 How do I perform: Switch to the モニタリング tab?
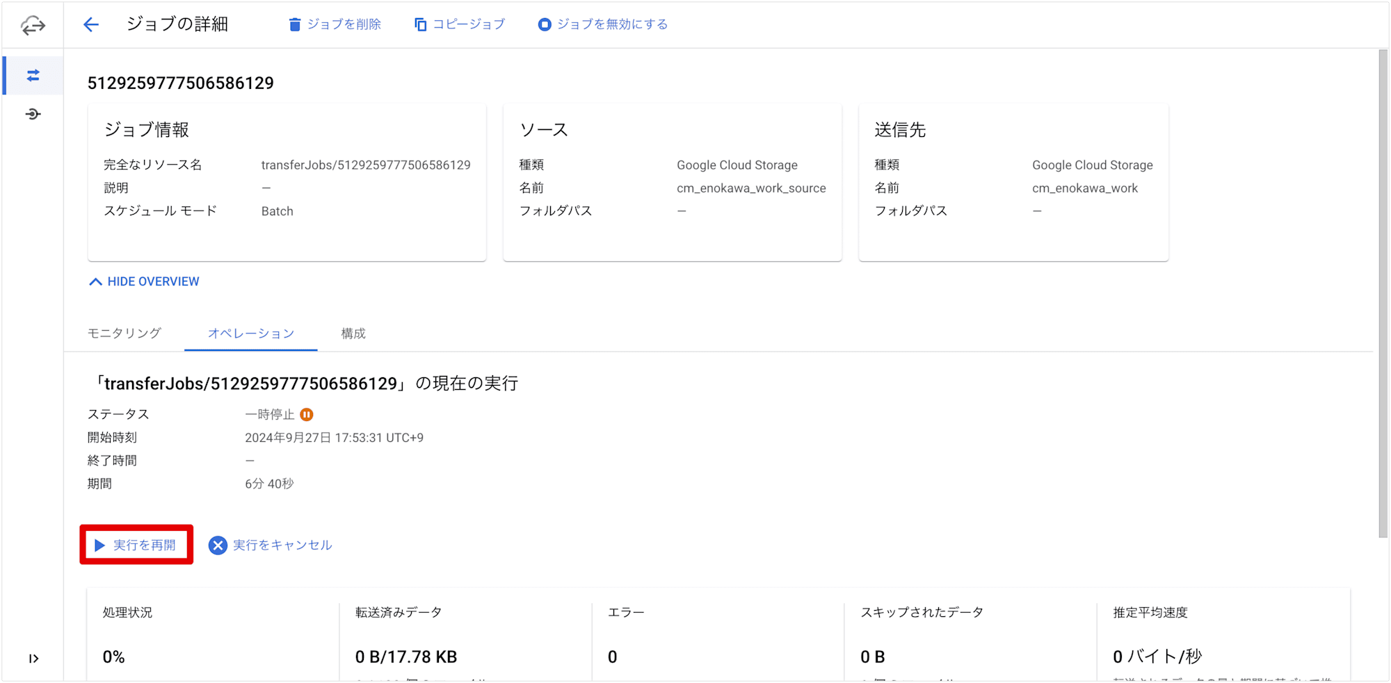point(124,334)
